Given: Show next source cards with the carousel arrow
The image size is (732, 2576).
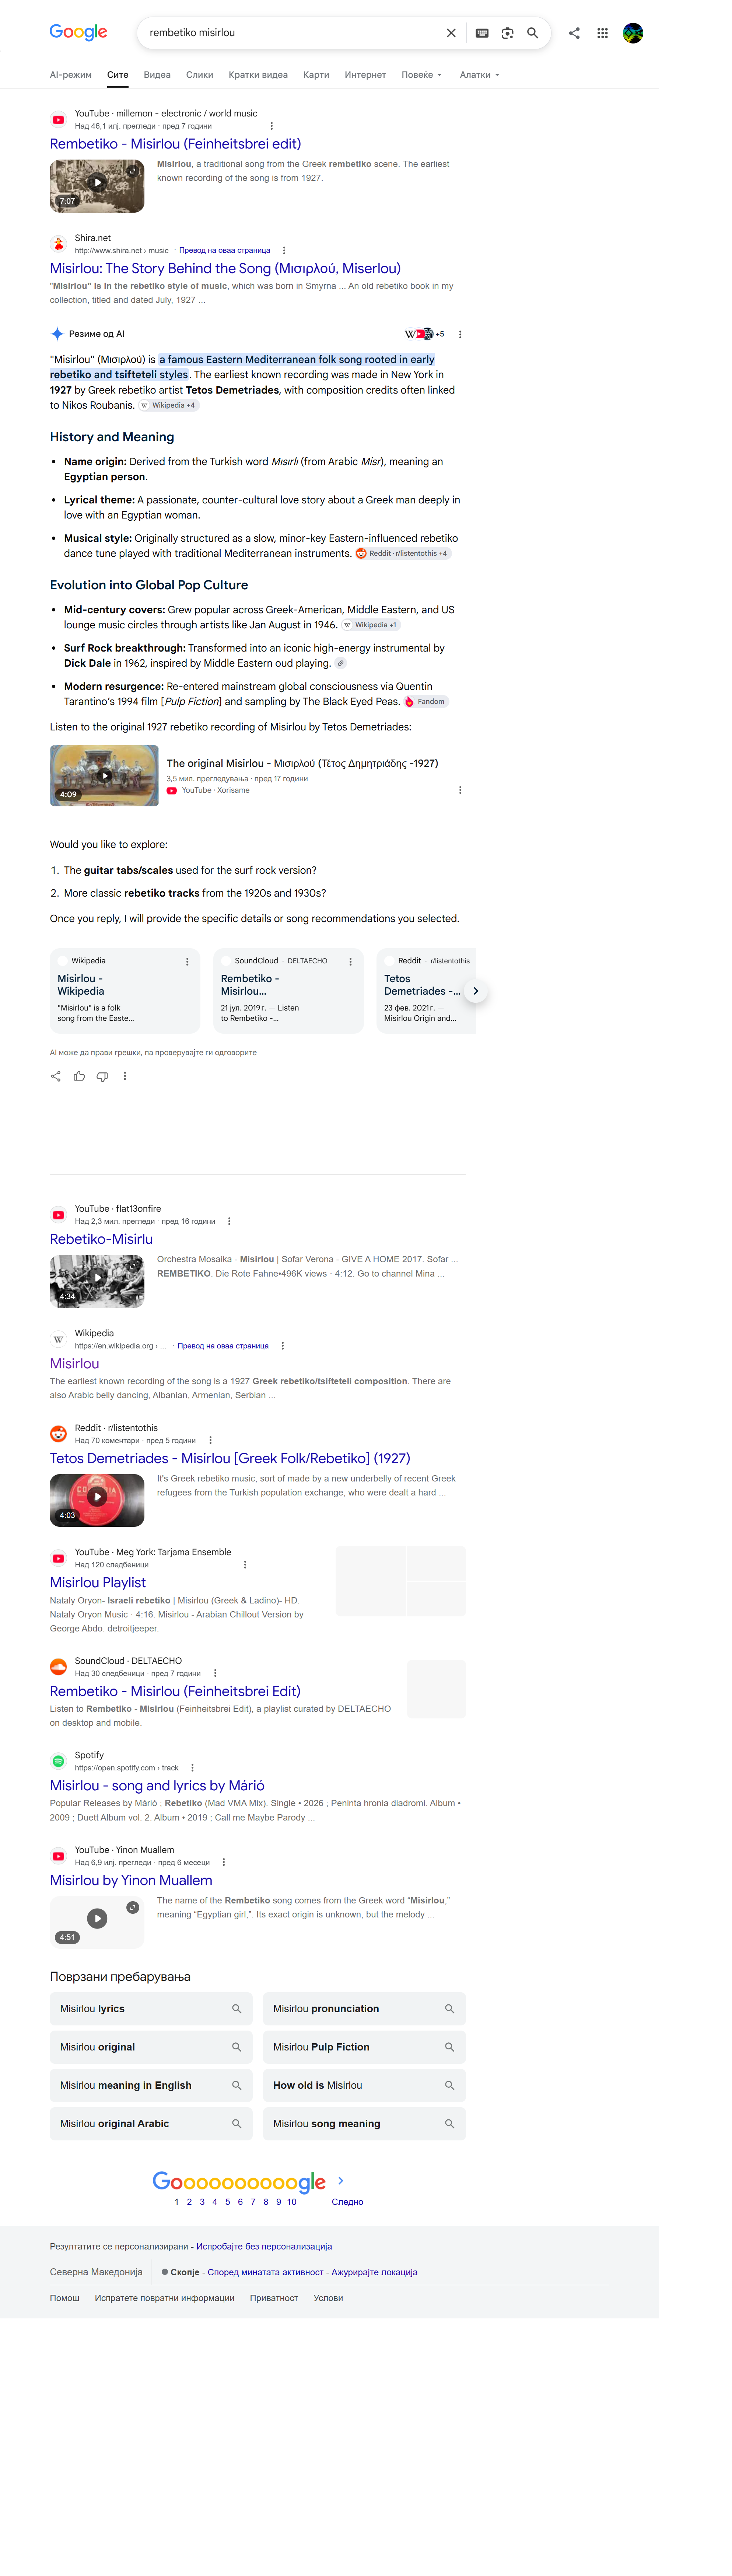Looking at the screenshot, I should [476, 991].
